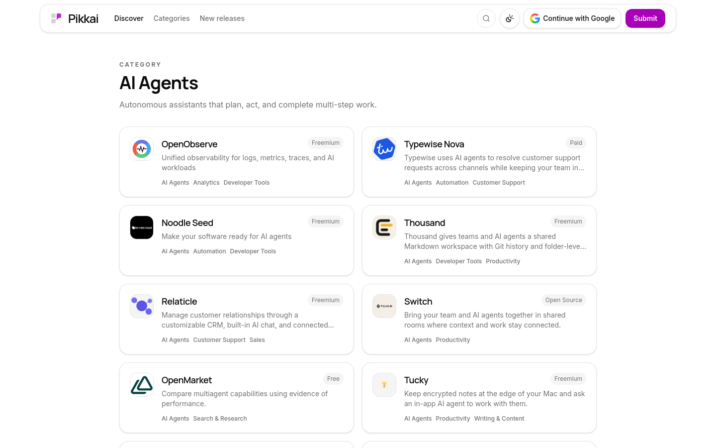Click the Freemium badge on Relaticle
Viewport: 716px width, 448px height.
pos(326,300)
